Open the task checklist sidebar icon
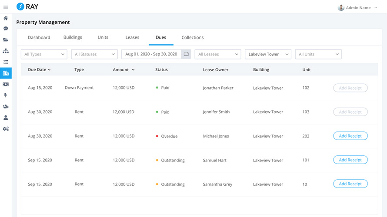Viewport: 387px width, 217px height. [x=6, y=62]
